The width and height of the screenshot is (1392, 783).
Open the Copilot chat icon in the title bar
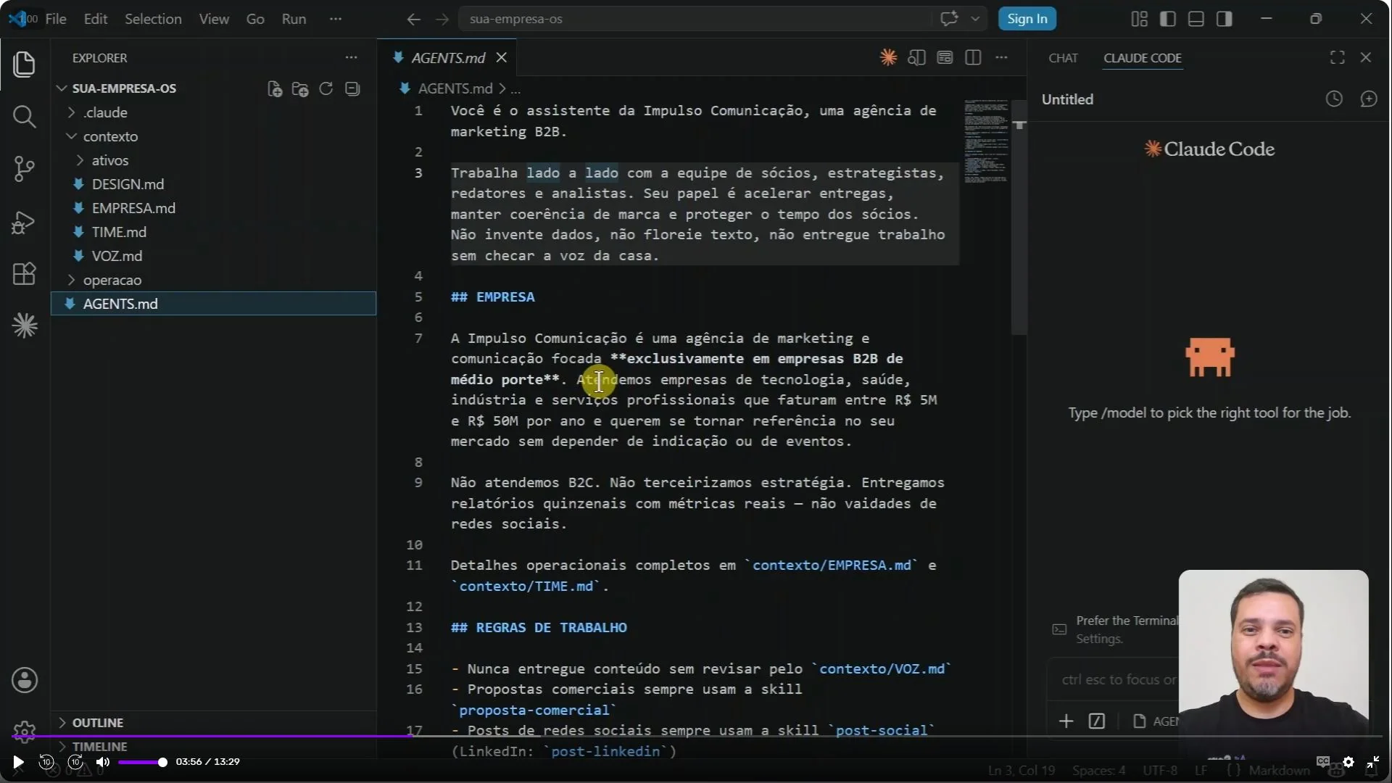click(x=949, y=19)
